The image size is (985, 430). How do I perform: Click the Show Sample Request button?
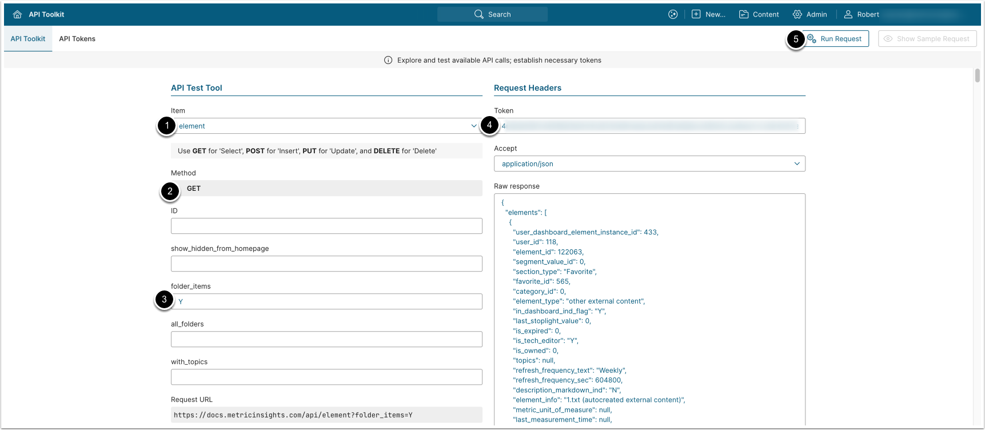(927, 39)
